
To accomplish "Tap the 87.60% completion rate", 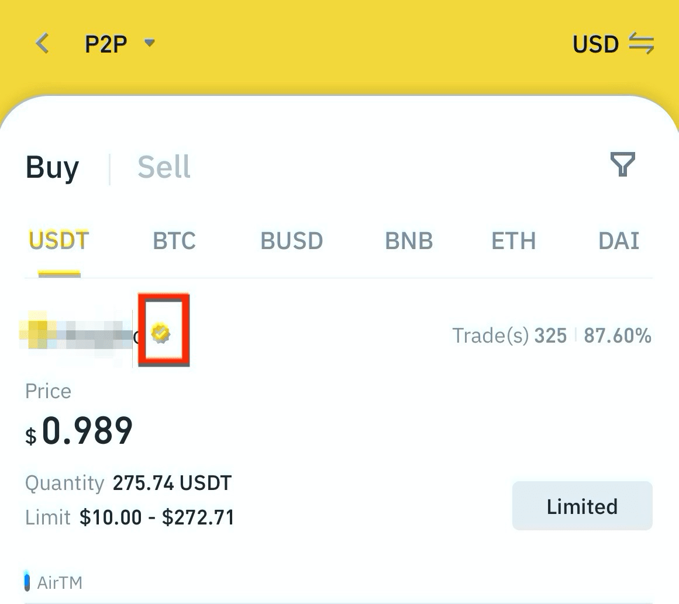I will tap(618, 336).
